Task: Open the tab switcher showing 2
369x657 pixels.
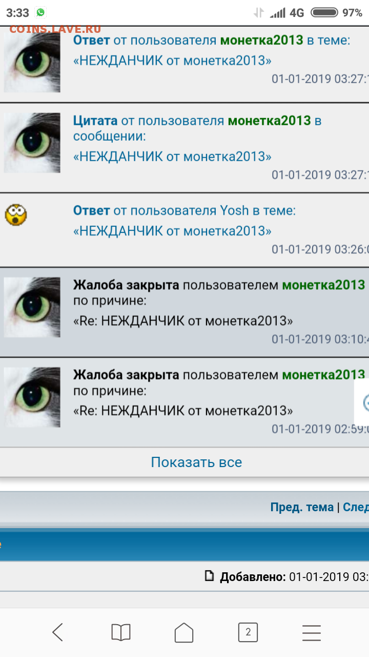Action: 248,632
